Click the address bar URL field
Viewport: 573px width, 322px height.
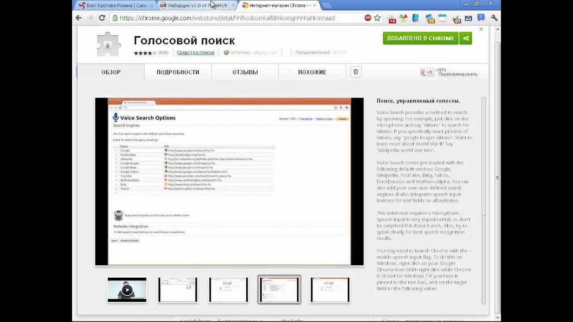(x=237, y=18)
